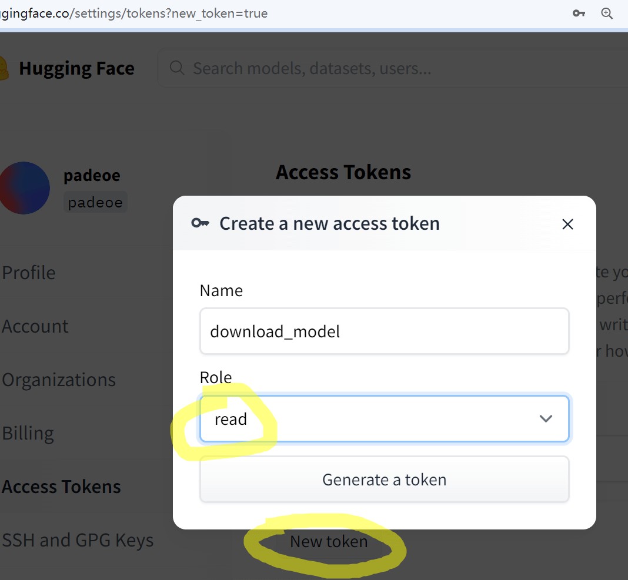
Task: Select Organizations in the settings sidebar
Action: pyautogui.click(x=59, y=380)
